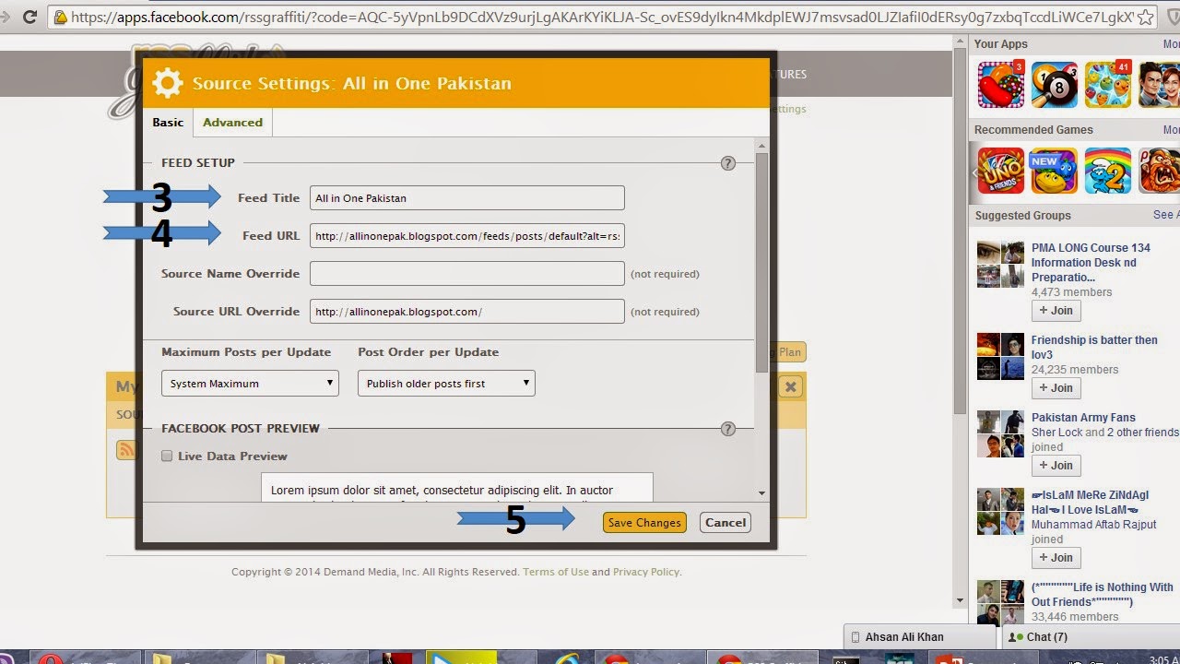Click the orange RSS feed icon in My feeds
The width and height of the screenshot is (1180, 664).
coord(126,449)
